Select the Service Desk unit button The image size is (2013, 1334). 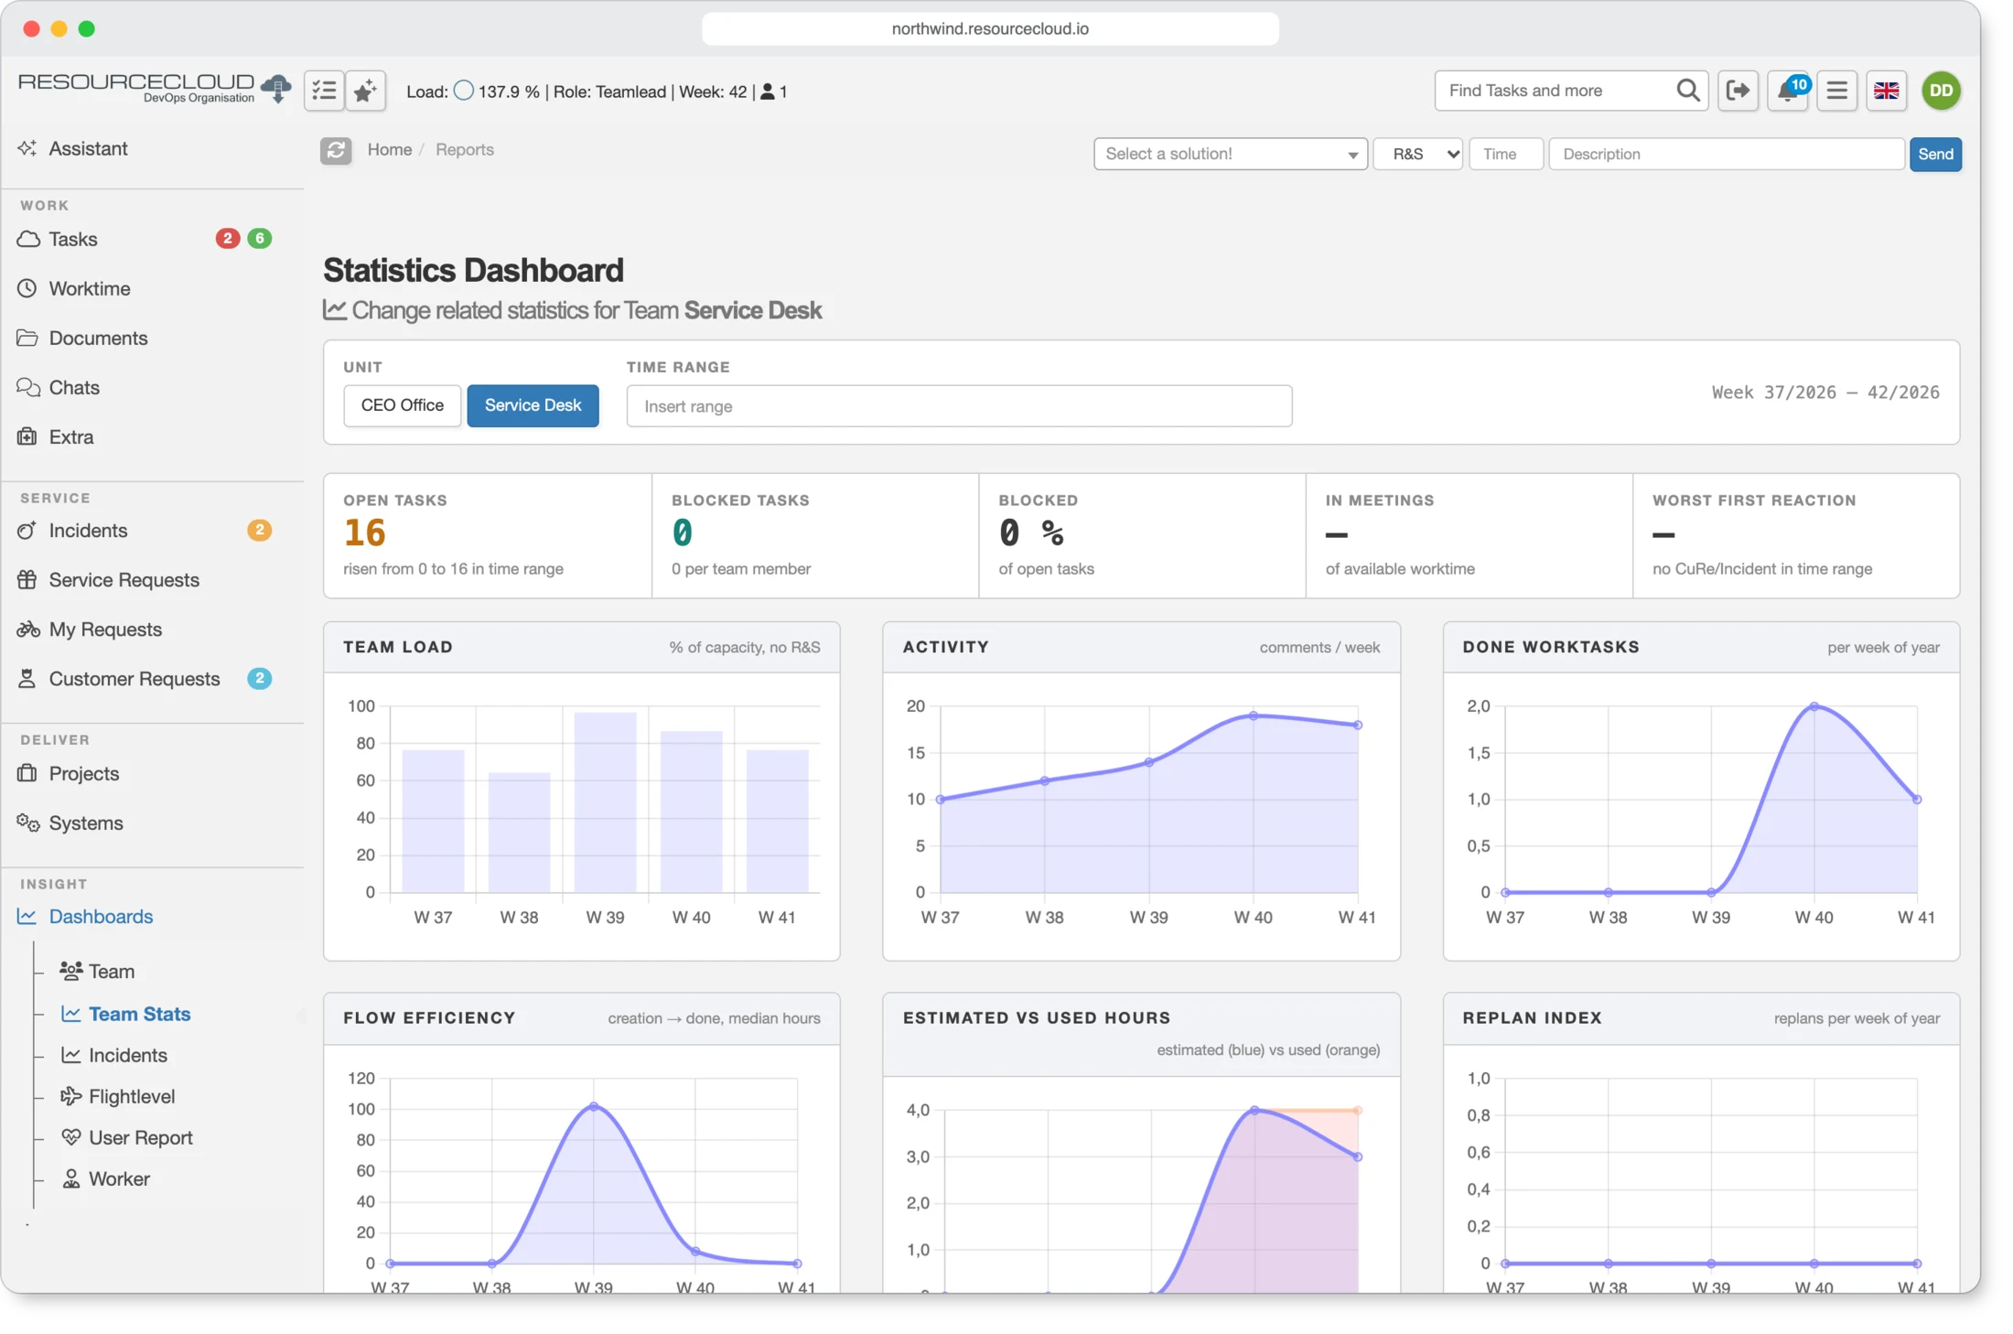[x=533, y=405]
